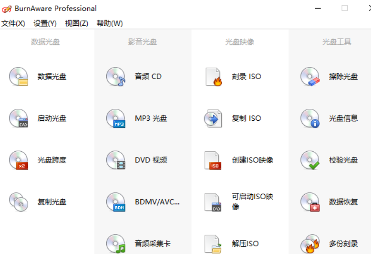Click the 刻录 ISO flame icon
371x254 pixels.
tap(214, 76)
